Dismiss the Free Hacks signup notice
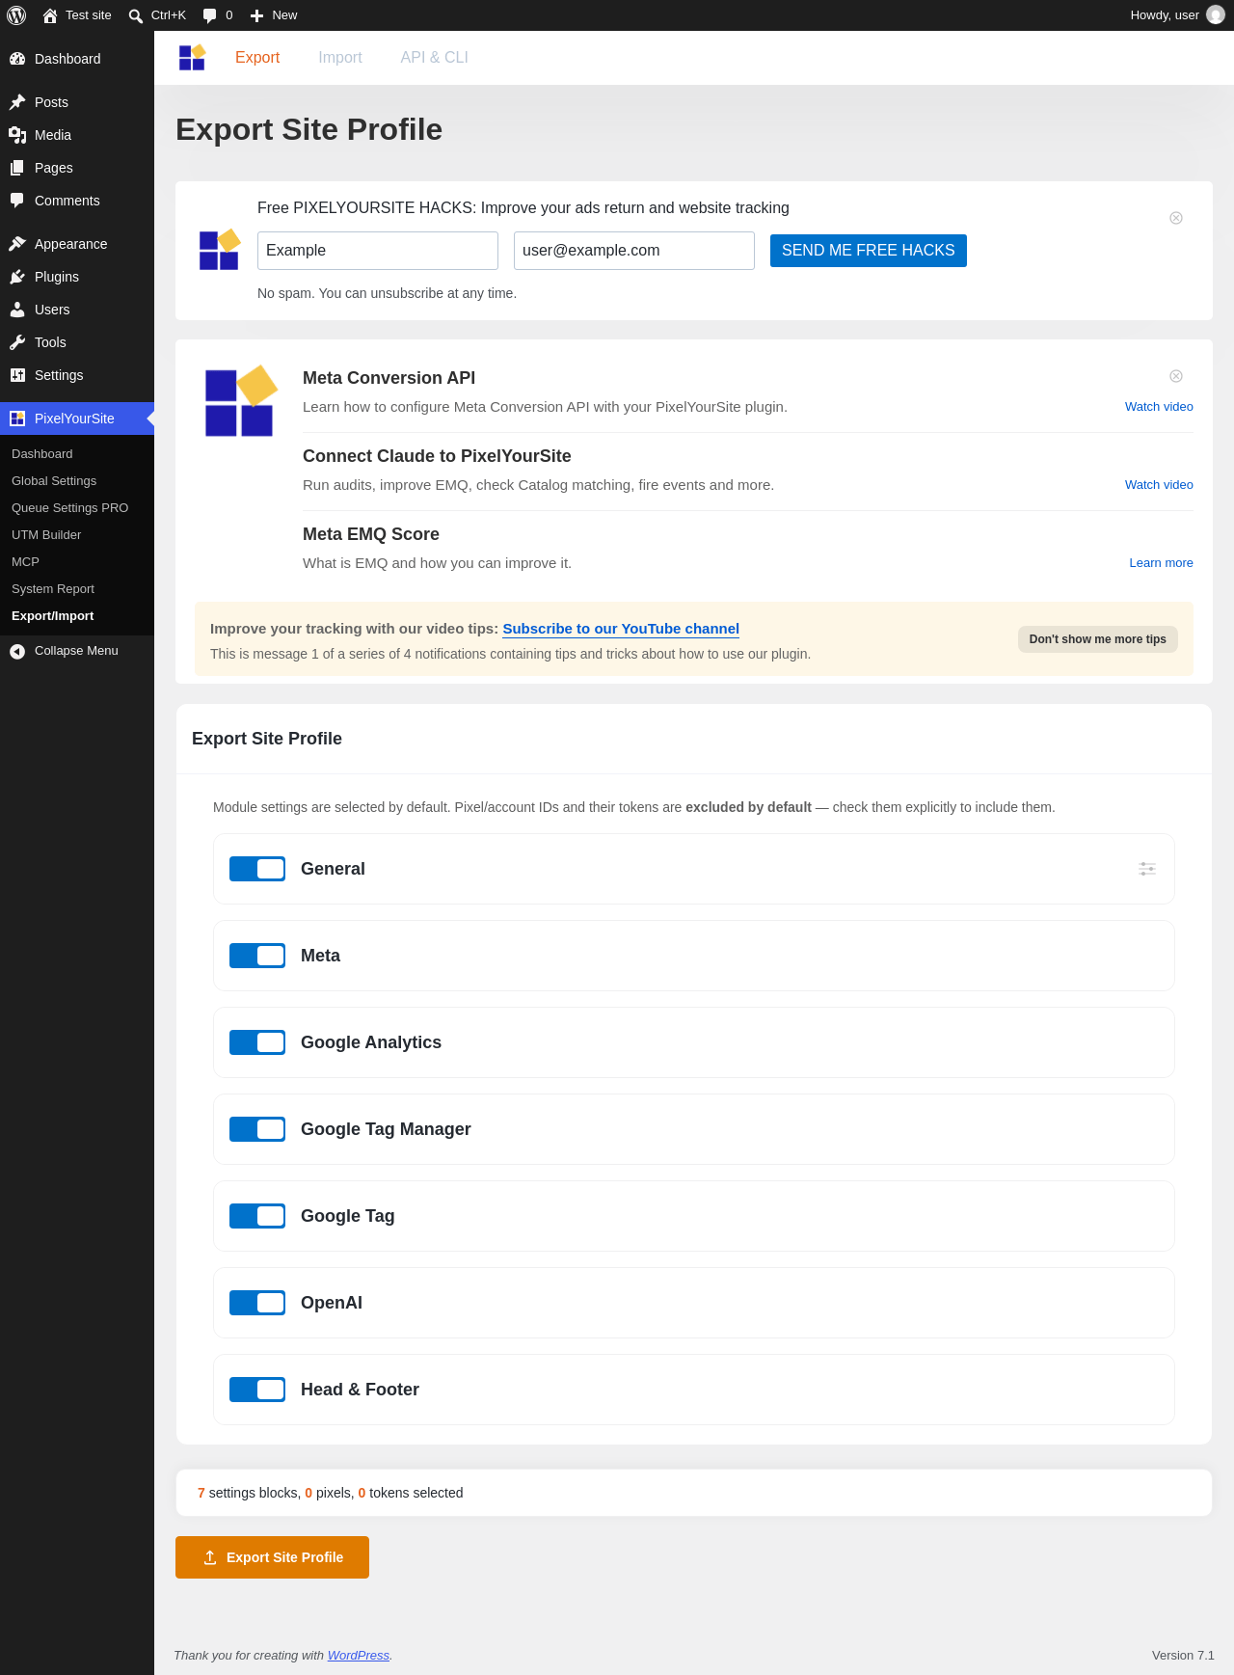 (x=1176, y=218)
